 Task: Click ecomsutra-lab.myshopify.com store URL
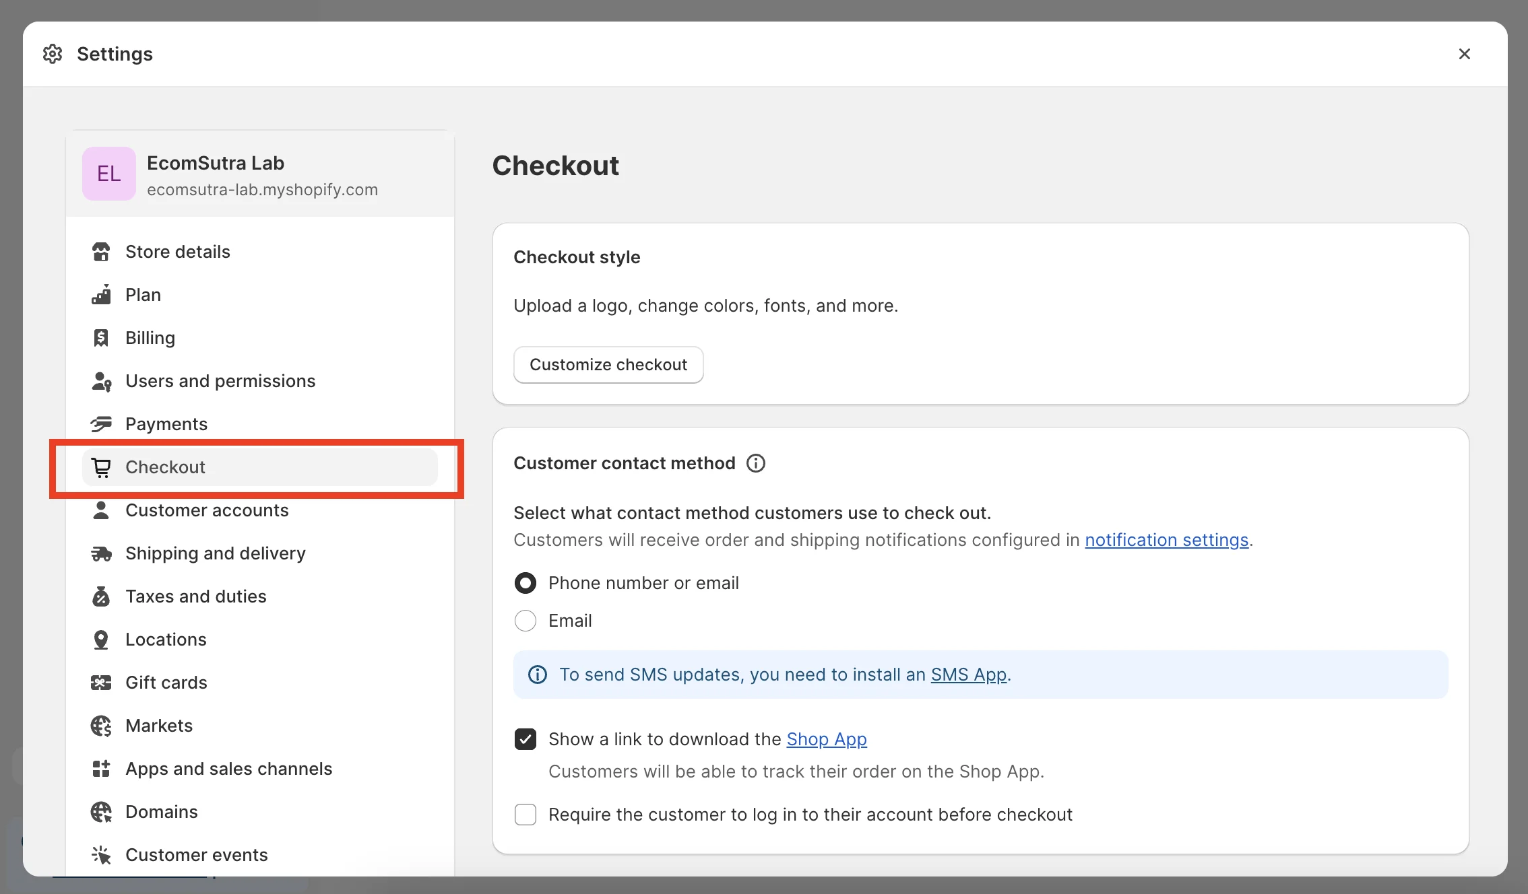click(262, 190)
